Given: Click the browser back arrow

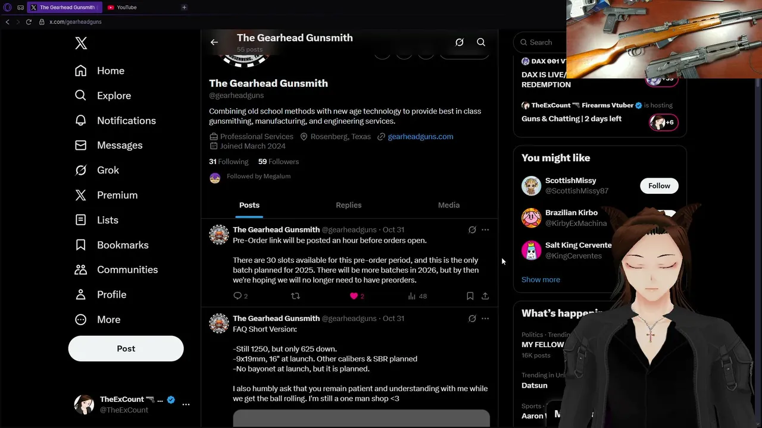Looking at the screenshot, I should tap(7, 22).
